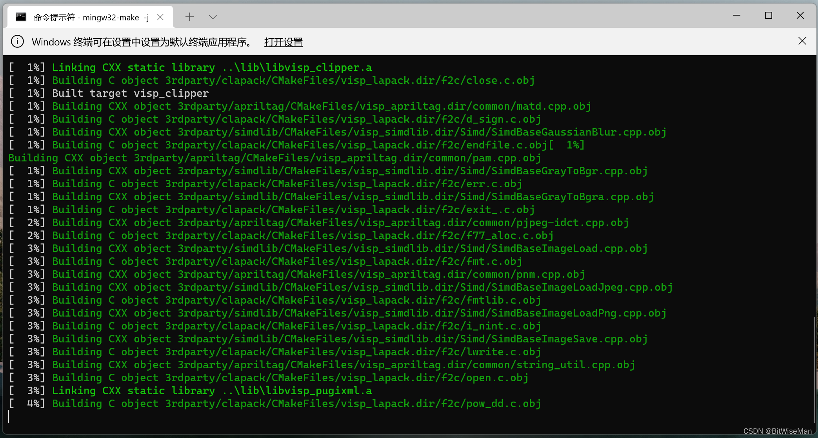Close the mingw32-make tab
The image size is (818, 438).
click(160, 17)
